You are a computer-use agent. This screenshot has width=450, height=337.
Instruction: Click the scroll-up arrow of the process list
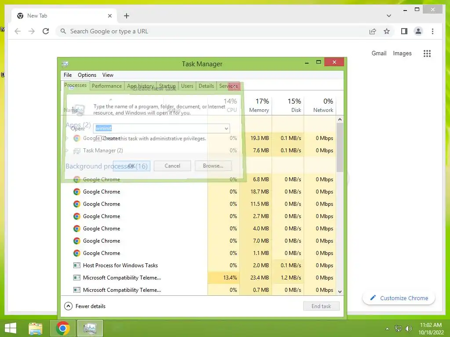tap(340, 119)
